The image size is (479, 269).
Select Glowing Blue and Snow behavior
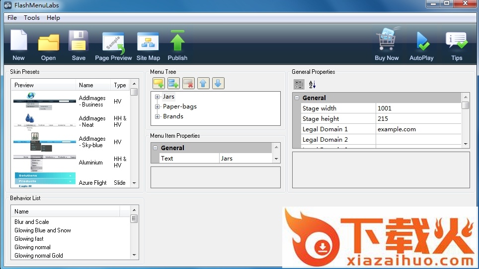42,230
